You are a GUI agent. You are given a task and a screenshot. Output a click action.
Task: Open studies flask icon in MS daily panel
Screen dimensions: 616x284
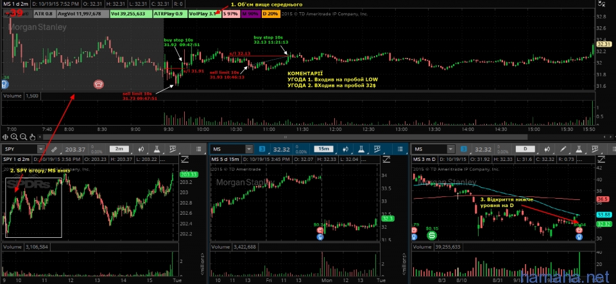(x=579, y=149)
